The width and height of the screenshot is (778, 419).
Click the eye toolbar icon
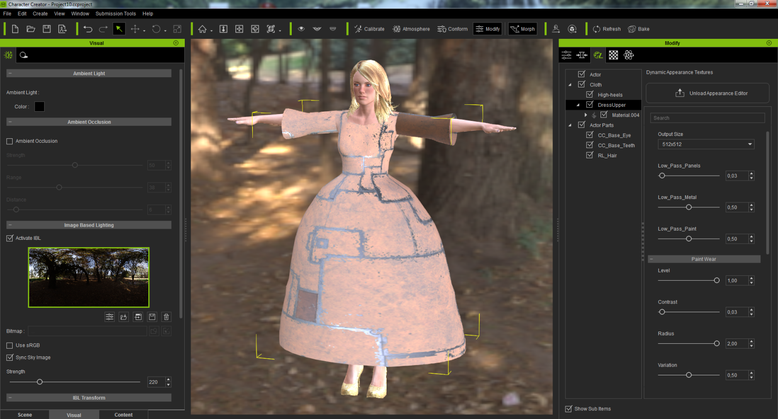click(x=301, y=29)
